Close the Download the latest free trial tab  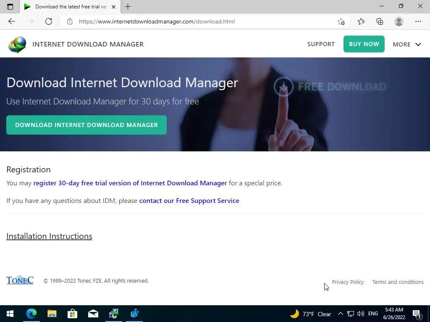113,7
